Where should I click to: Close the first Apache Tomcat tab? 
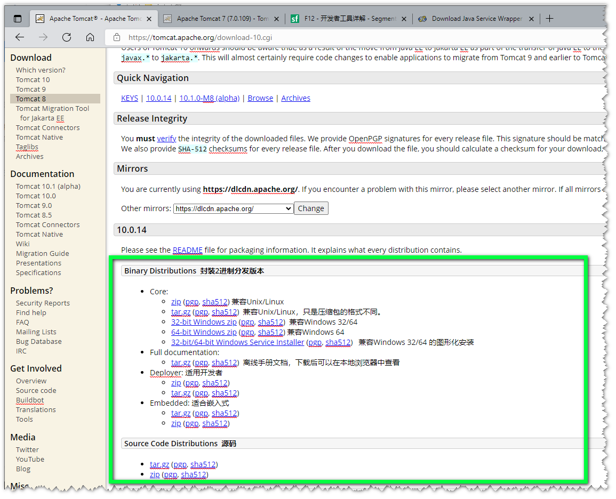click(x=149, y=19)
